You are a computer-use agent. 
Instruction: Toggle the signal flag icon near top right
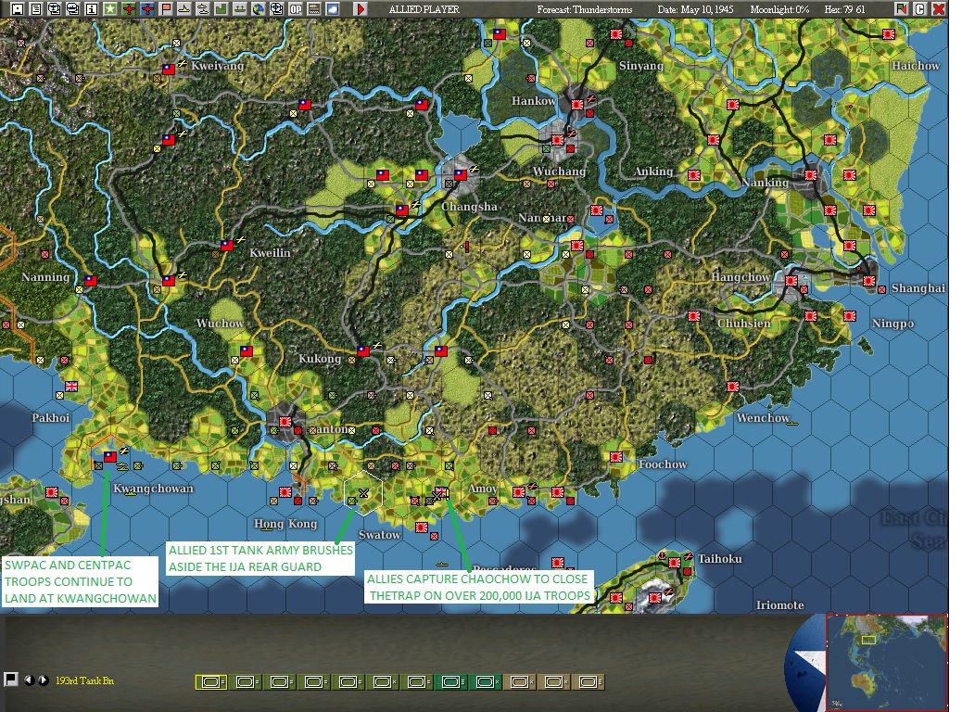pos(902,8)
